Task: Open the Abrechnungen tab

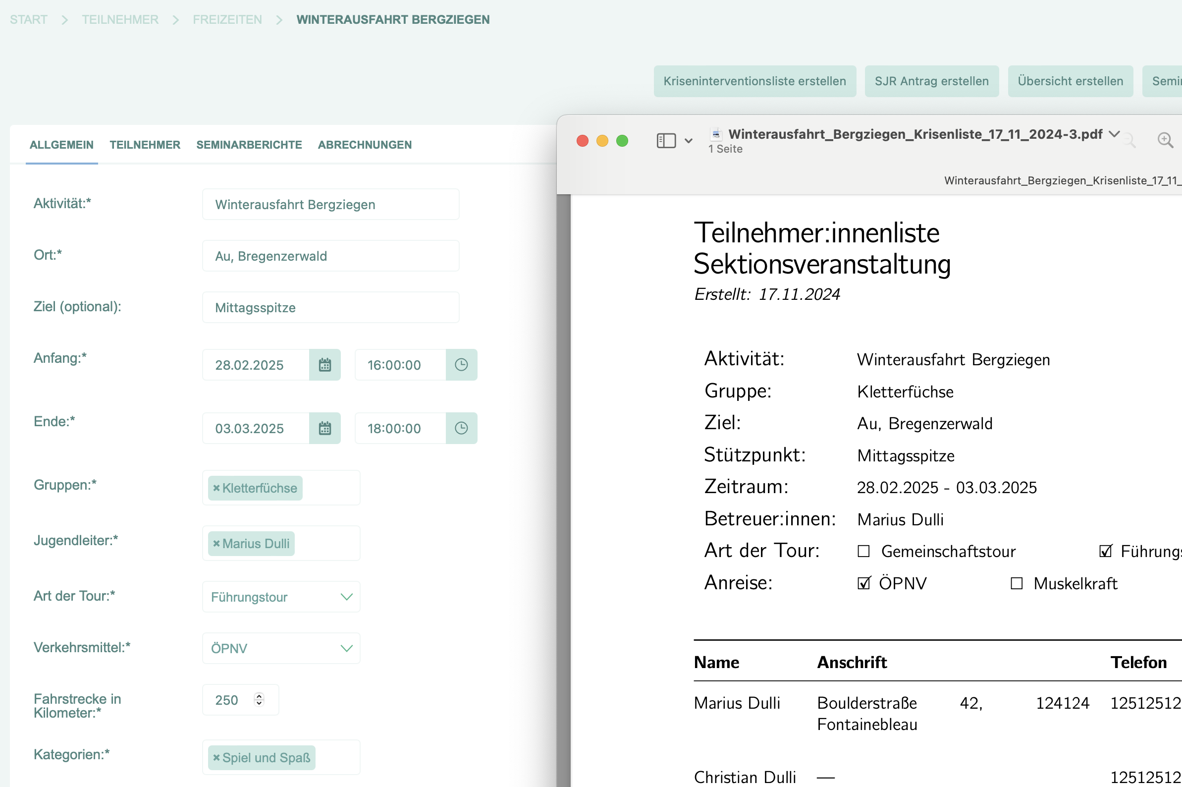Action: [364, 145]
